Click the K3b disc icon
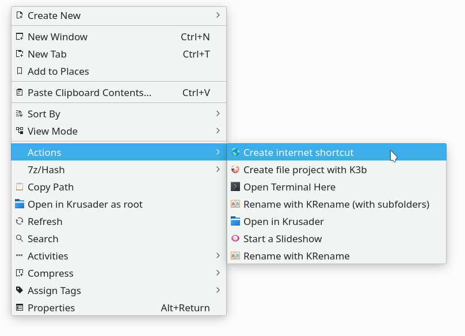The width and height of the screenshot is (465, 336). pos(235,169)
